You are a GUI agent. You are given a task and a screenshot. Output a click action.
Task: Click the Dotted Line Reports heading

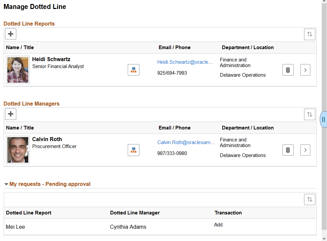pyautogui.click(x=29, y=24)
